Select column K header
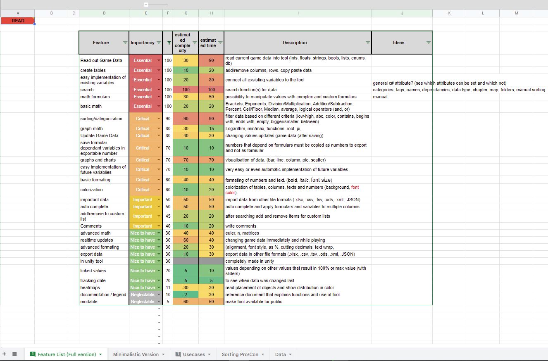 tap(449, 13)
